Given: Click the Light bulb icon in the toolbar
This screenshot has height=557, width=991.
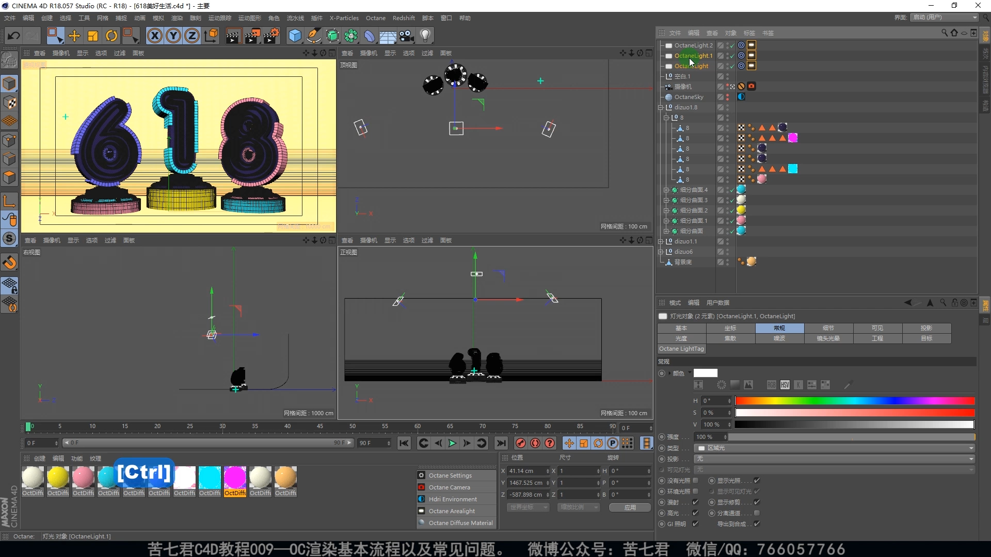Looking at the screenshot, I should pyautogui.click(x=425, y=36).
